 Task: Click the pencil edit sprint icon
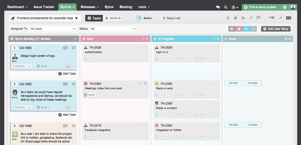(x=280, y=18)
